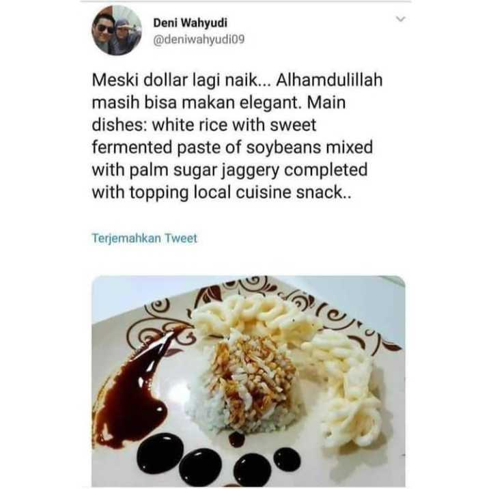The height and width of the screenshot is (489, 491).
Task: Click the largest black sauce drop
Action: tap(160, 453)
